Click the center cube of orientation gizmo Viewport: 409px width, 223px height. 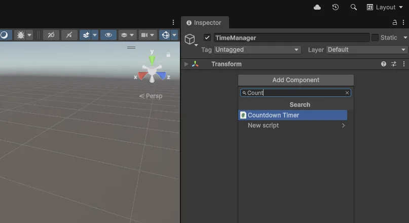coord(152,71)
